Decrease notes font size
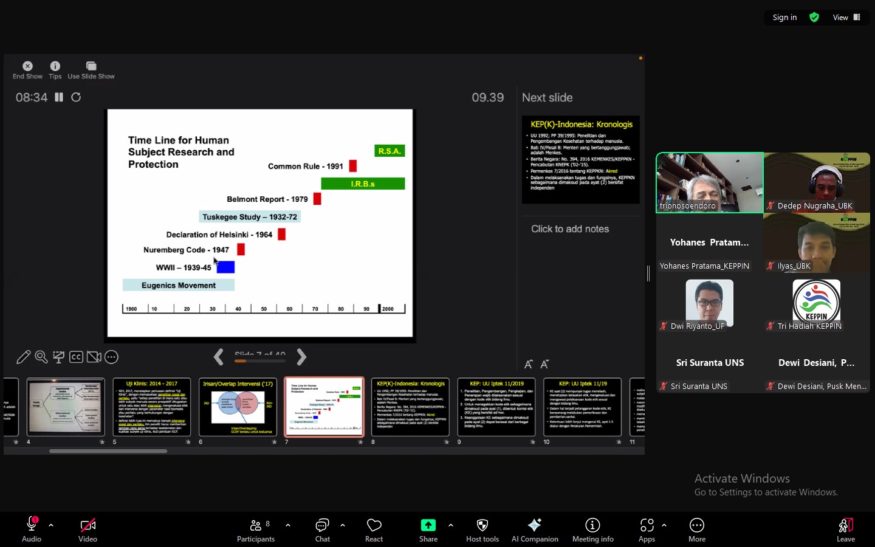 pyautogui.click(x=544, y=364)
